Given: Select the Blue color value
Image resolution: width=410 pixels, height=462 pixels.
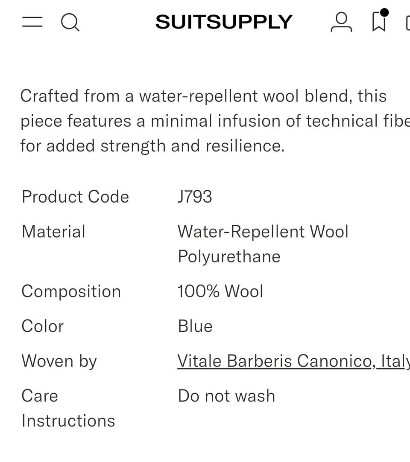Looking at the screenshot, I should (195, 326).
